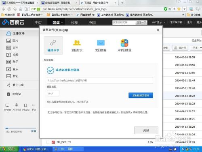Click the 2014-06-16 08:55 first date row
This screenshot has width=202, height=152.
(185, 57)
